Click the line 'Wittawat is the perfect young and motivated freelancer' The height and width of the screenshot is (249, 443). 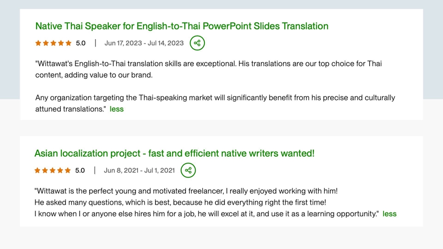186,191
